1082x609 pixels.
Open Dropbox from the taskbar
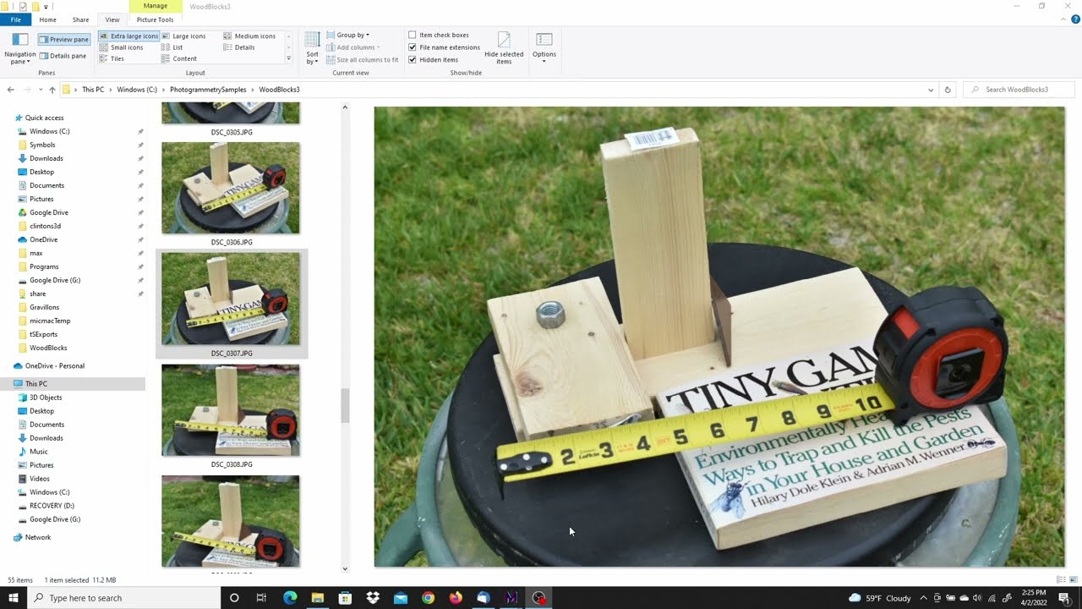point(373,598)
